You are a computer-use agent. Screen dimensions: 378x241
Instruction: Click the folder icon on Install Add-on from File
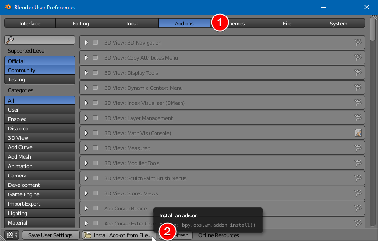(x=88, y=235)
